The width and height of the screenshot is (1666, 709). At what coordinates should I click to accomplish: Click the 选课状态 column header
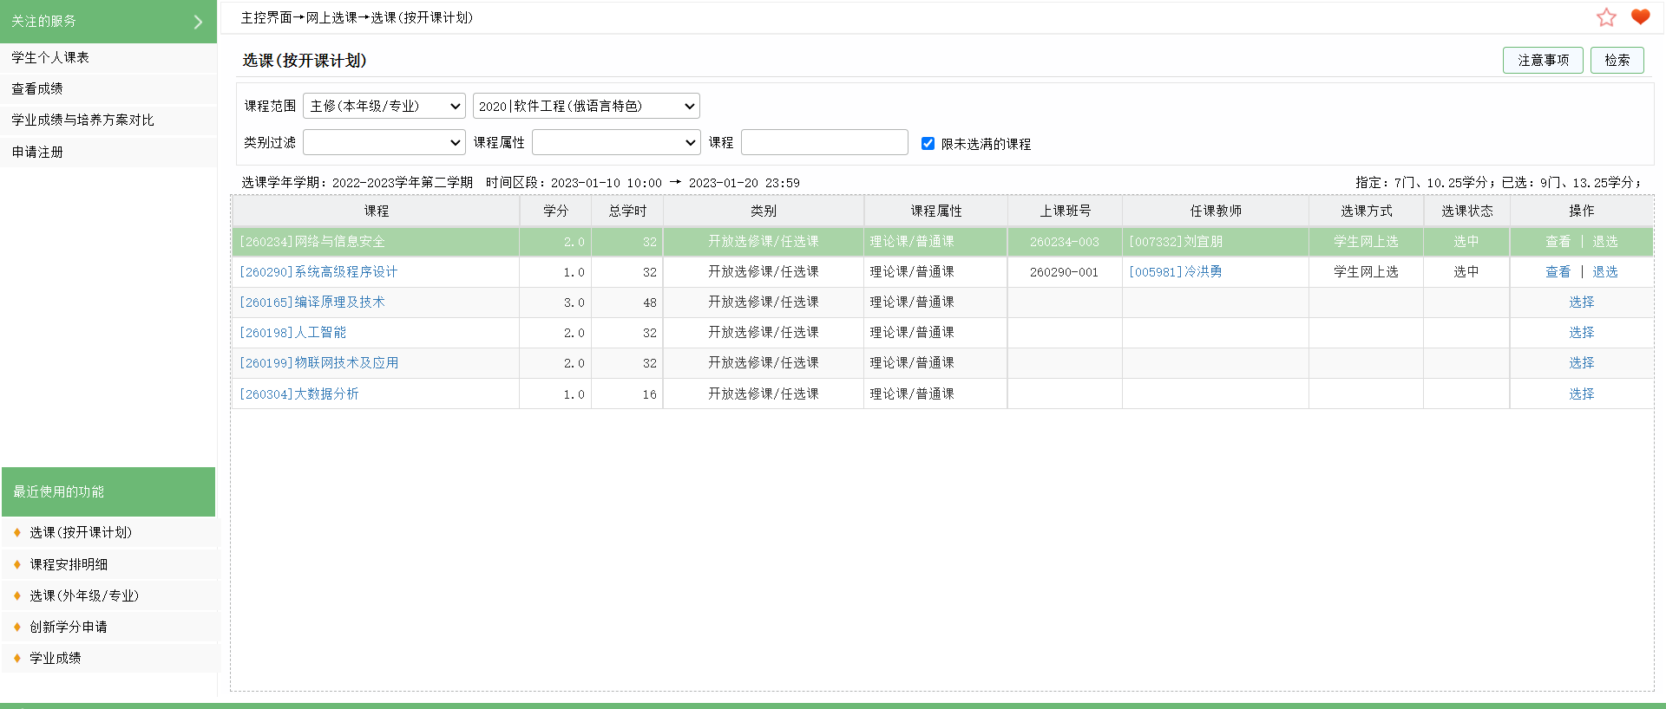pos(1466,211)
